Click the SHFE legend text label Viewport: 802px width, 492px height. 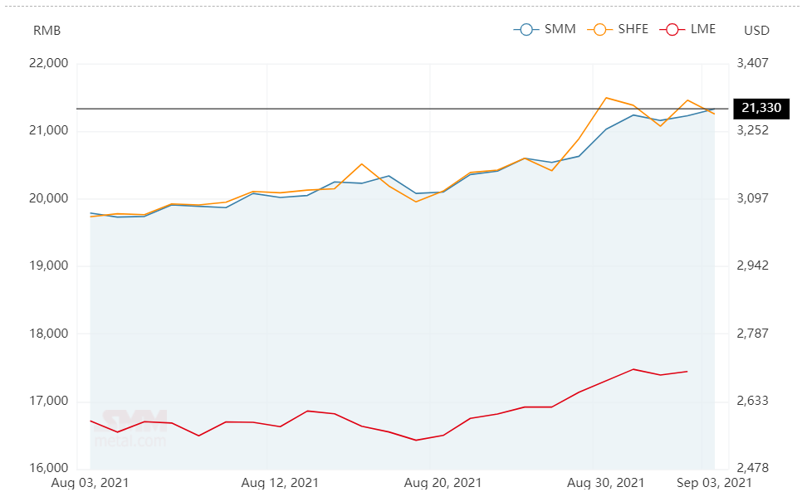(x=633, y=29)
